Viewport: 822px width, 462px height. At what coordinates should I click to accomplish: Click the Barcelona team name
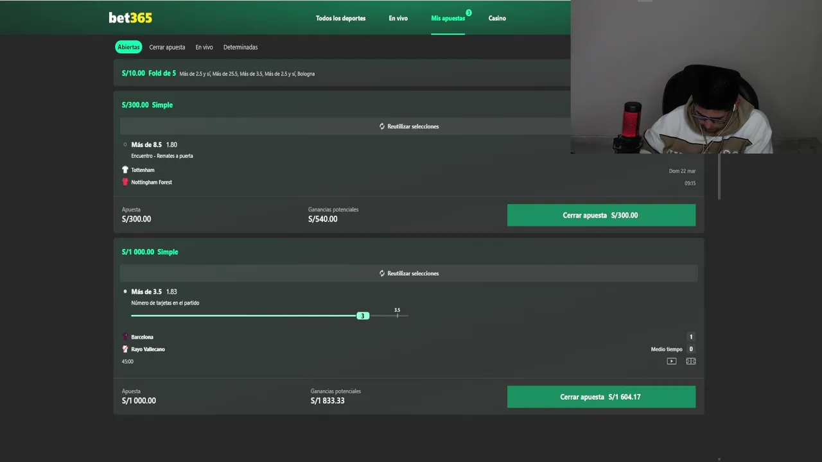tap(142, 337)
